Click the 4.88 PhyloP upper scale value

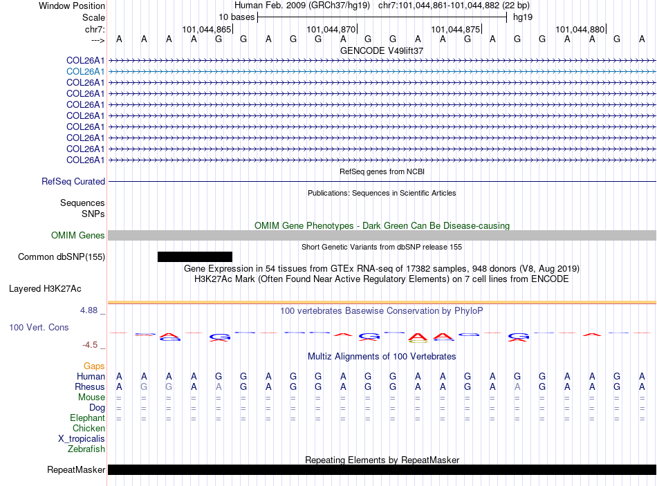click(89, 310)
